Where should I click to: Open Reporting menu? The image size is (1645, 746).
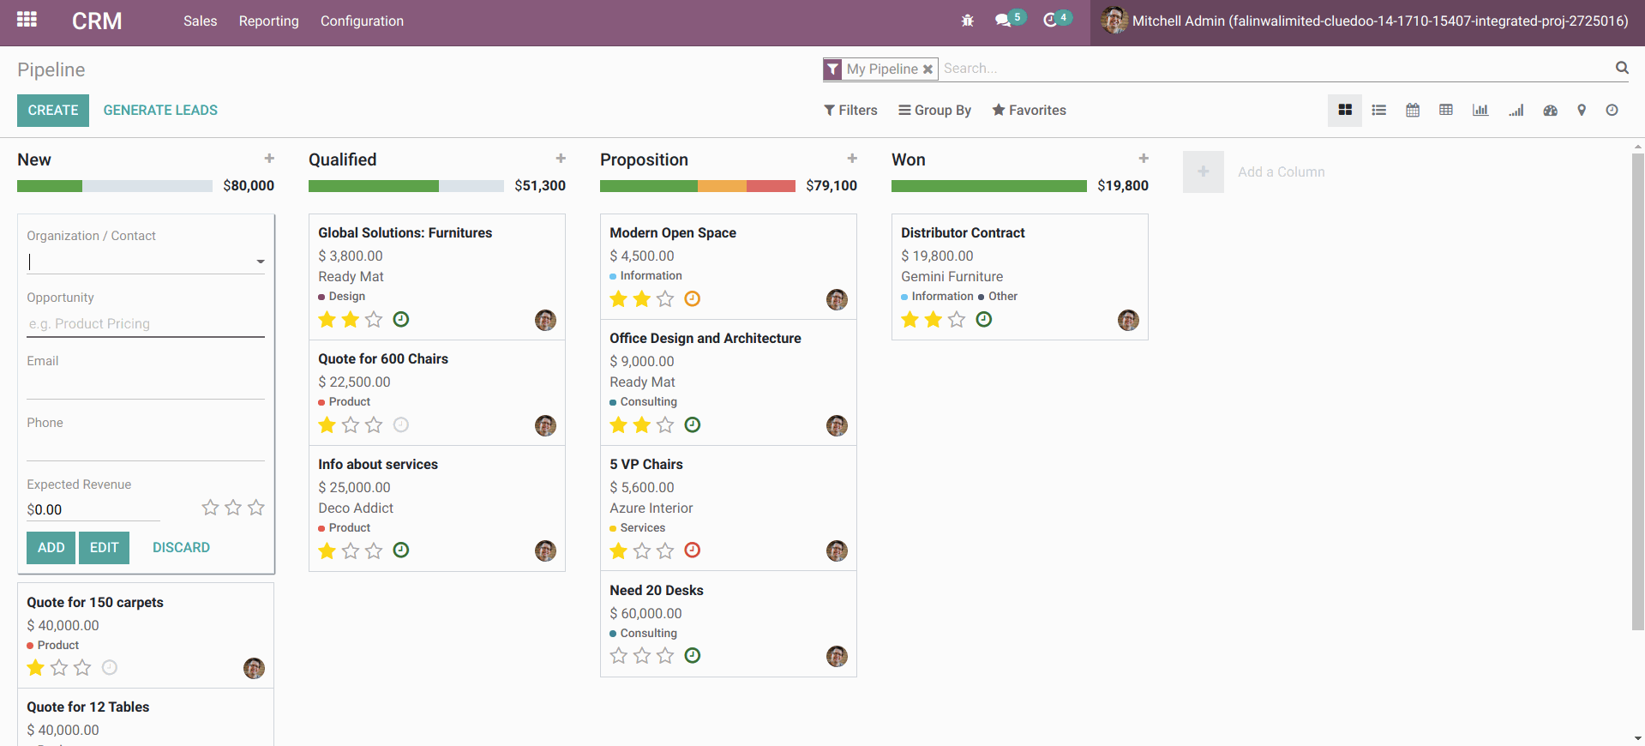pos(268,21)
